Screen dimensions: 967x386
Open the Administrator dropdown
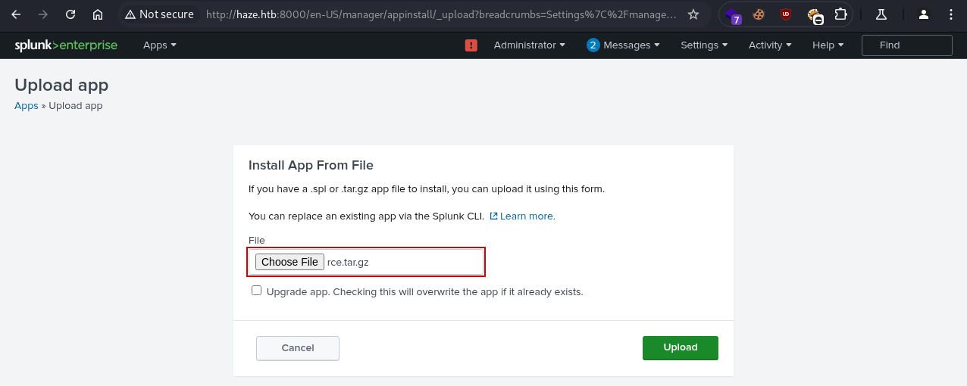(529, 45)
